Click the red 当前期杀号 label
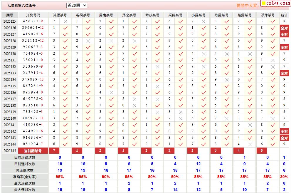The width and height of the screenshot is (291, 194). click(x=33, y=151)
